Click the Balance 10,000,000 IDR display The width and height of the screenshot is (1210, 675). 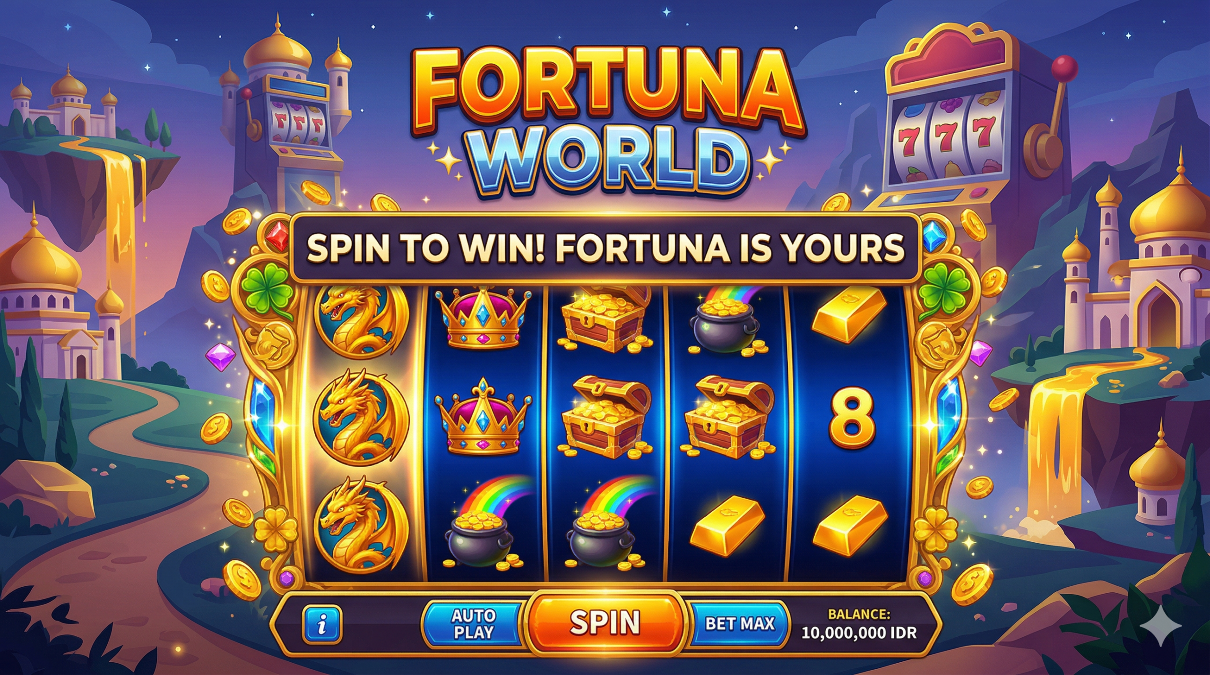click(x=859, y=624)
